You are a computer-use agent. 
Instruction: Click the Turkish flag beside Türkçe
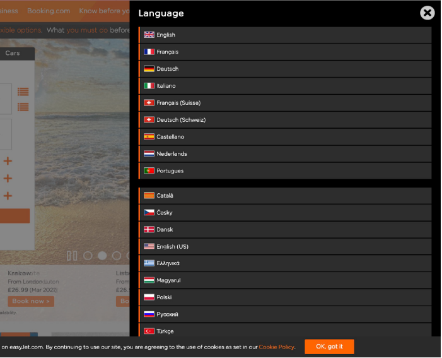pos(149,331)
